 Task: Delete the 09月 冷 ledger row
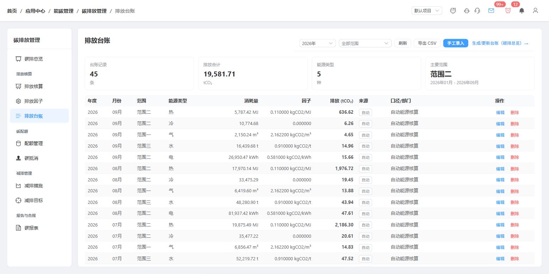click(515, 124)
